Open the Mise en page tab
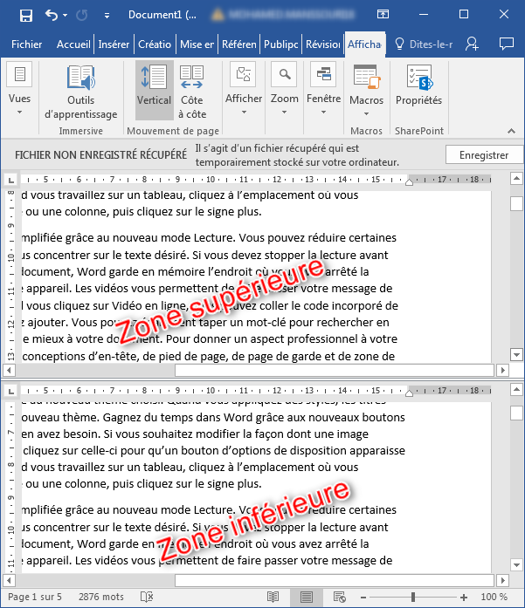This screenshot has width=525, height=608. 197,44
